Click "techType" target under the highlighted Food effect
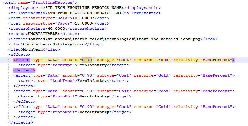 pyautogui.click(x=62, y=65)
